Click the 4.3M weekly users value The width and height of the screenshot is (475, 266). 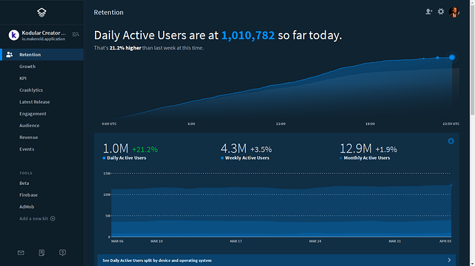pos(233,148)
